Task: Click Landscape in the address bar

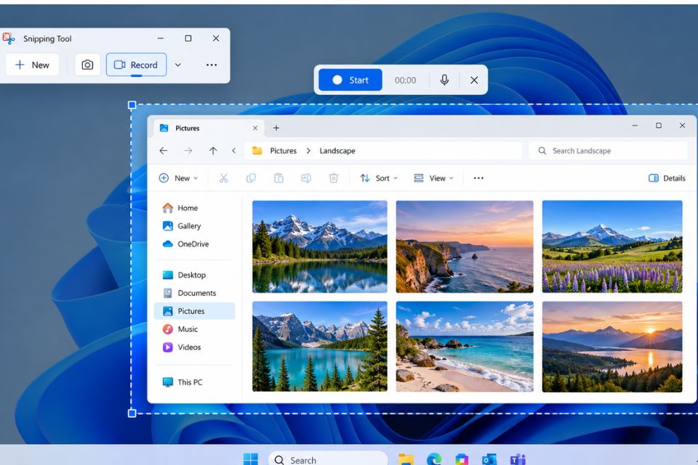Action: point(337,151)
